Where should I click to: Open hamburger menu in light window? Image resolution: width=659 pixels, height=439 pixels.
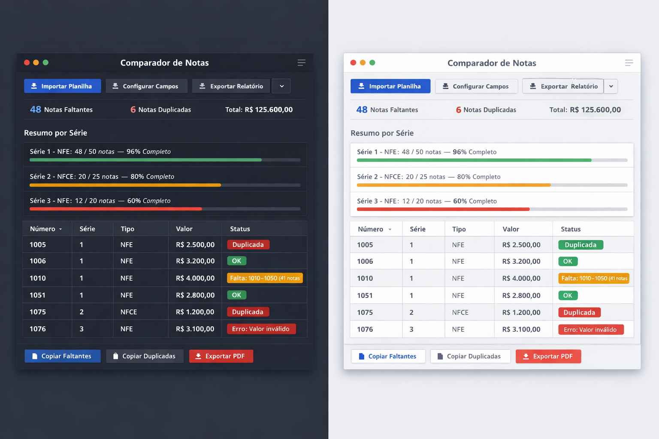point(629,63)
